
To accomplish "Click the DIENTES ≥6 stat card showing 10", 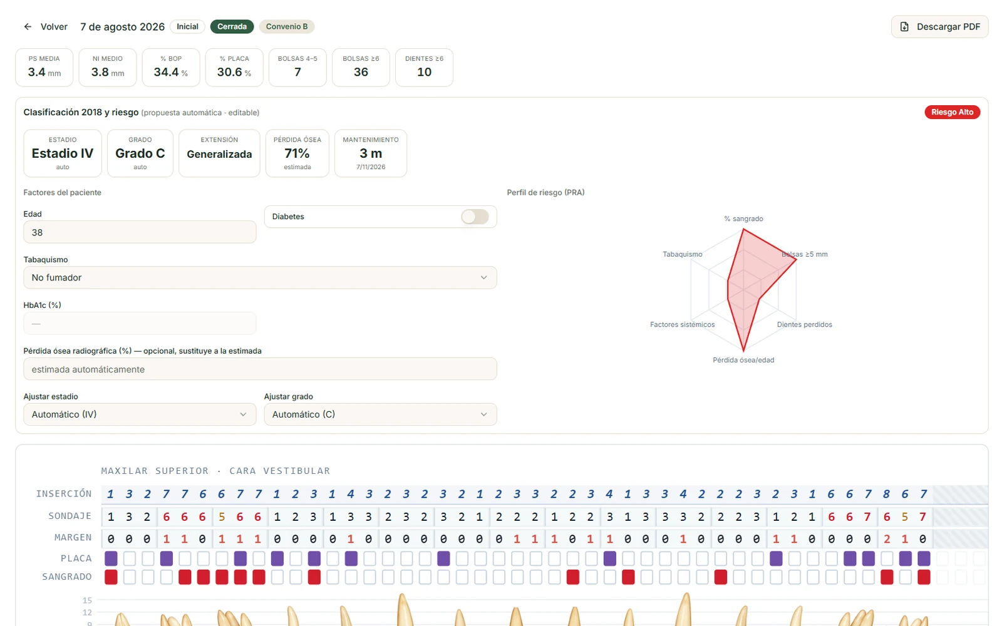I will (x=424, y=68).
